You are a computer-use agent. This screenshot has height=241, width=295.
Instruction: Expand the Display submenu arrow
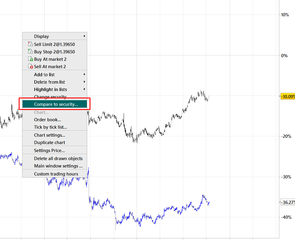point(84,36)
